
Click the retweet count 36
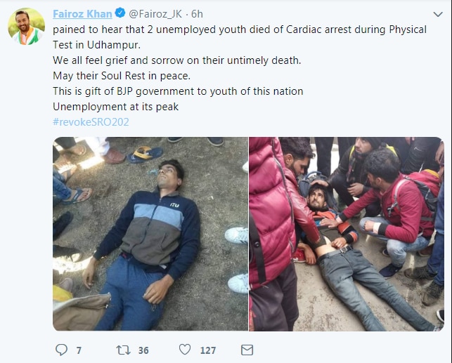143,350
